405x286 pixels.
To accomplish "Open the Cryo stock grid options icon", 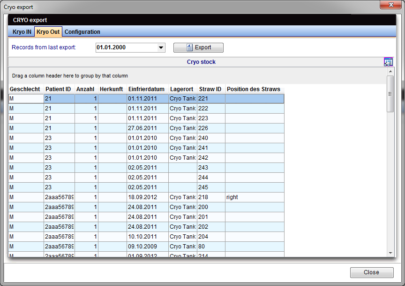I will [x=388, y=62].
